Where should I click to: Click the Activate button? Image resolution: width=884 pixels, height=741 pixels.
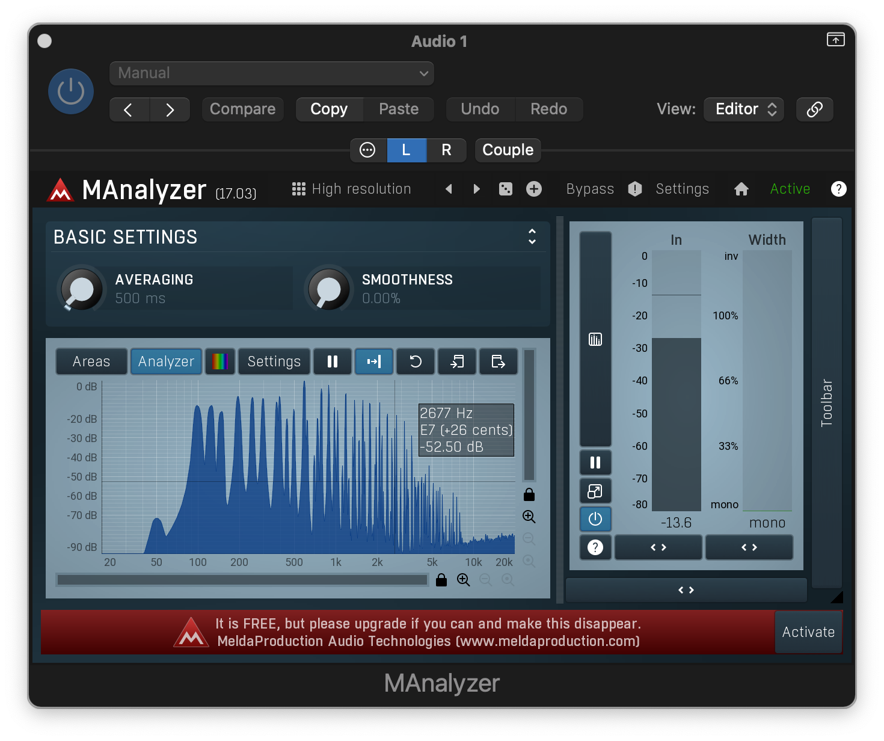(808, 632)
